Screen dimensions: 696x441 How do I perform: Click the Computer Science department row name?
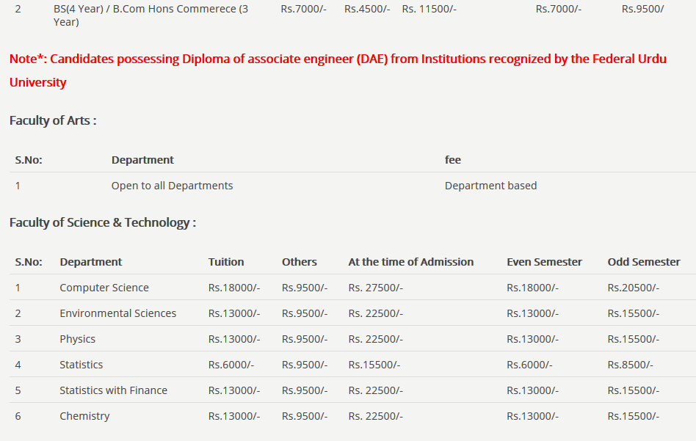104,288
